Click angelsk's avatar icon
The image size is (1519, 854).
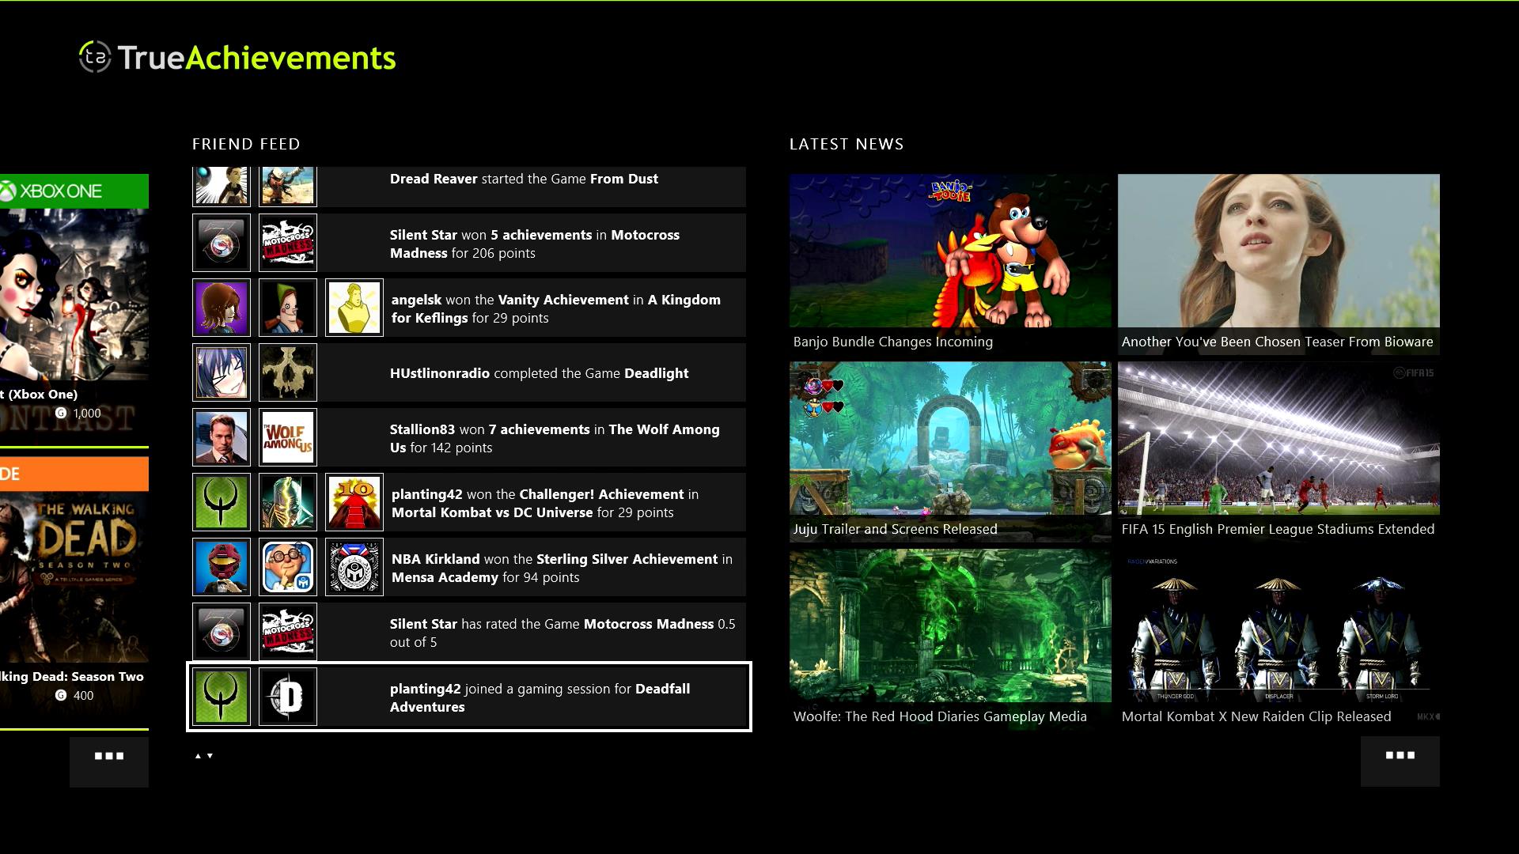[x=222, y=308]
